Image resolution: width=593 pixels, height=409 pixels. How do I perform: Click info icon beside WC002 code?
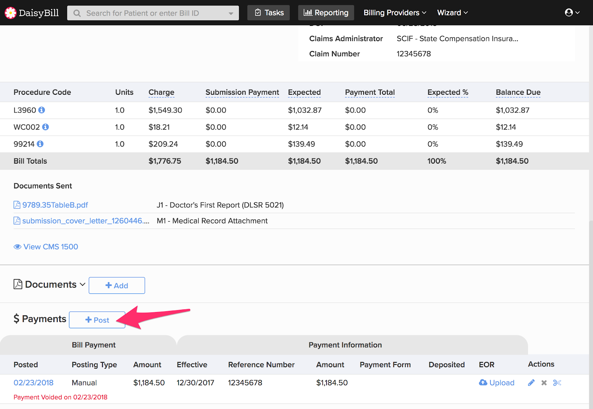(x=45, y=127)
